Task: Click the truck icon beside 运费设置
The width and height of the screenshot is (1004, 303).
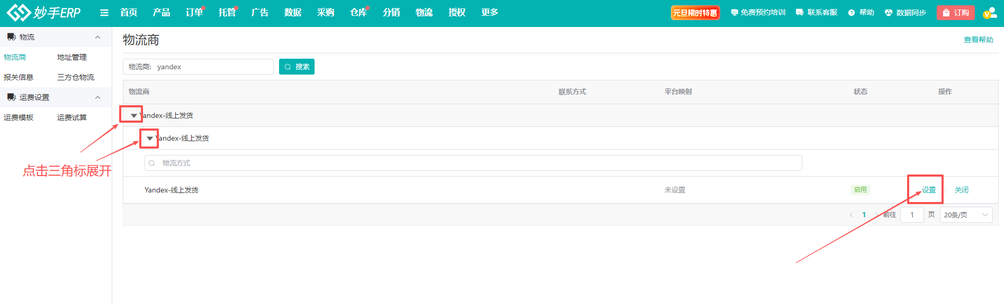Action: 11,97
